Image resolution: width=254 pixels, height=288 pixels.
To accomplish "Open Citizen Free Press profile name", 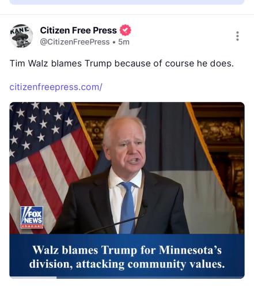I will point(78,31).
